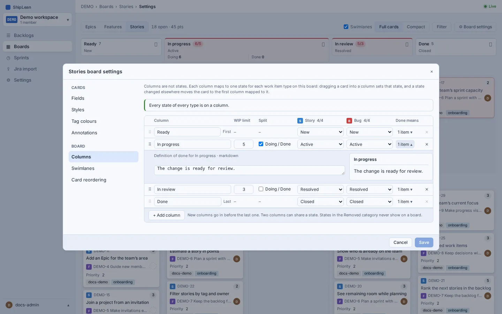Image resolution: width=502 pixels, height=314 pixels.
Task: Edit the In review WIP limit field
Action: pos(244,189)
